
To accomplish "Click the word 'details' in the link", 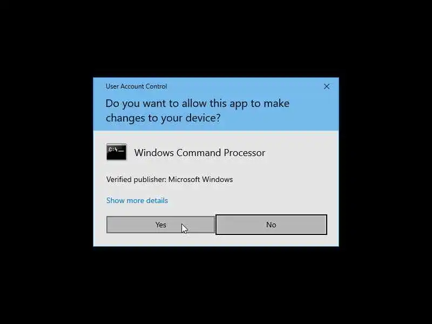I will pyautogui.click(x=157, y=200).
